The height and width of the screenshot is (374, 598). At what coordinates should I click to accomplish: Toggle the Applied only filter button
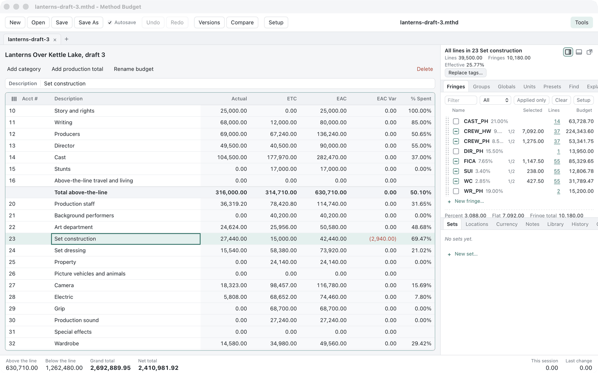point(532,100)
